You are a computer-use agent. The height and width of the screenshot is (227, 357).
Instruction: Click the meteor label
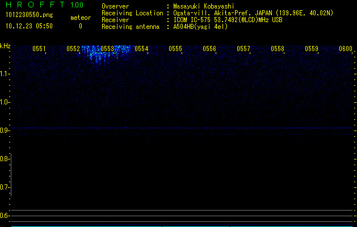81,18
